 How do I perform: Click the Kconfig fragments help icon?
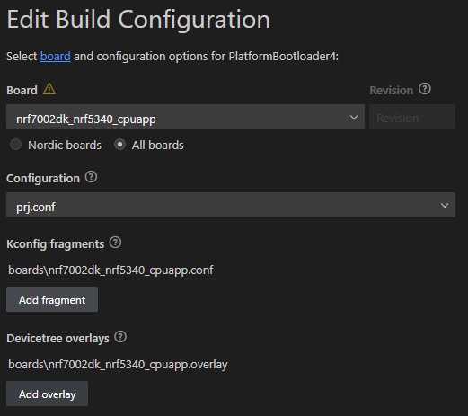(115, 243)
